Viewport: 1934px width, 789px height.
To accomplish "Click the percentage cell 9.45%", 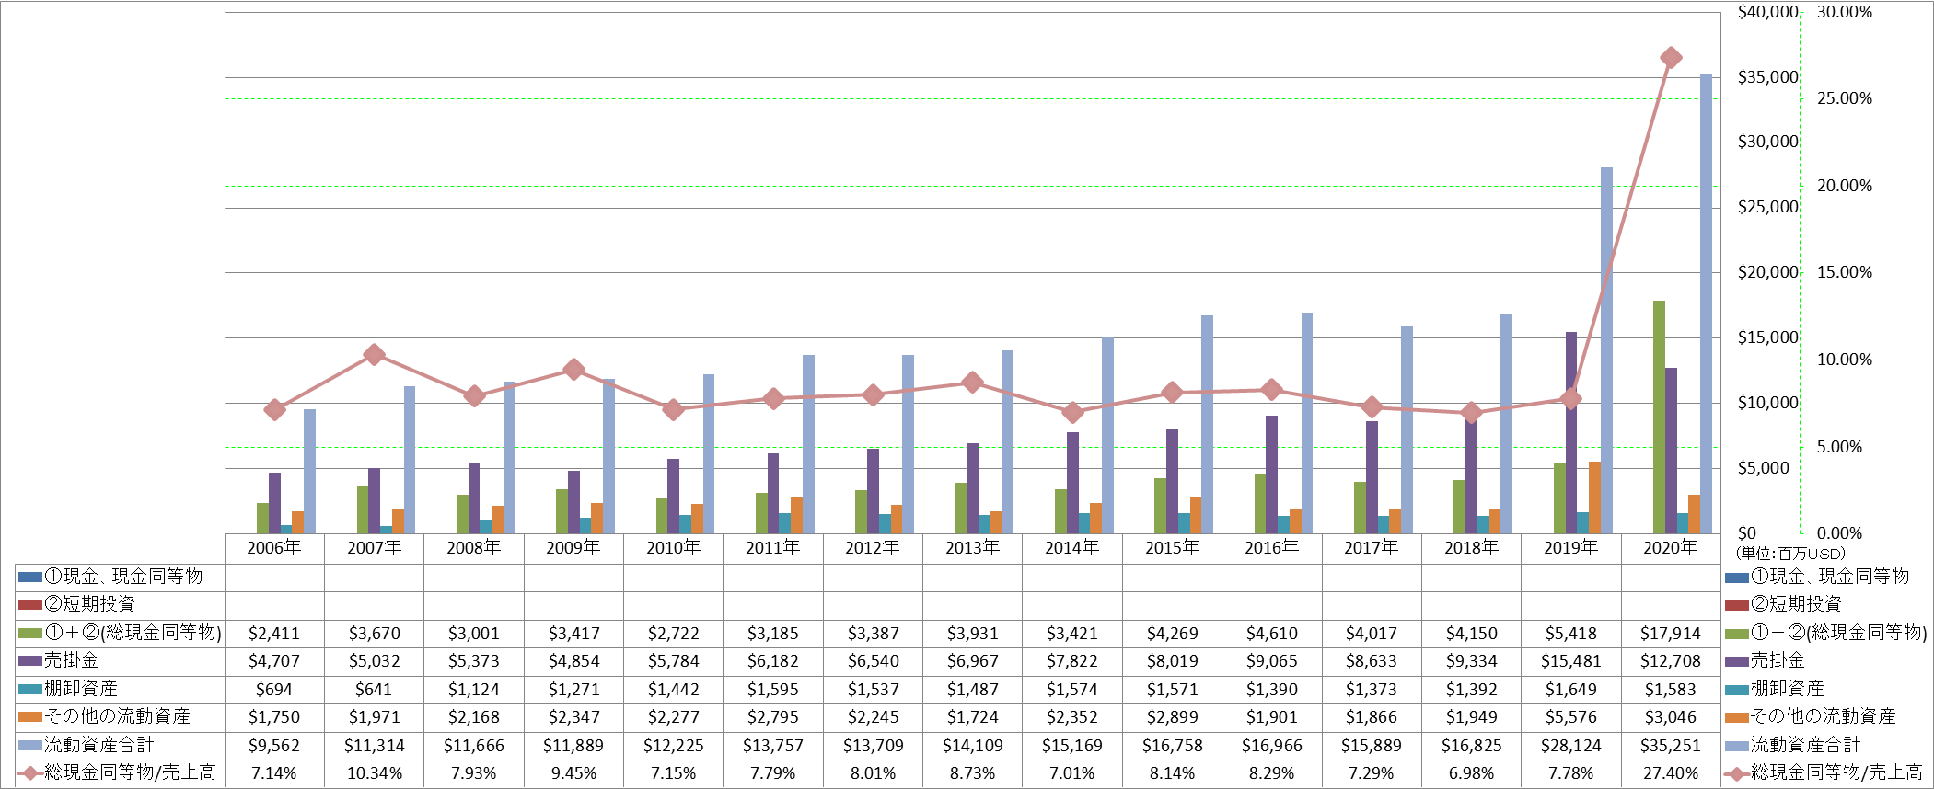I will [573, 773].
